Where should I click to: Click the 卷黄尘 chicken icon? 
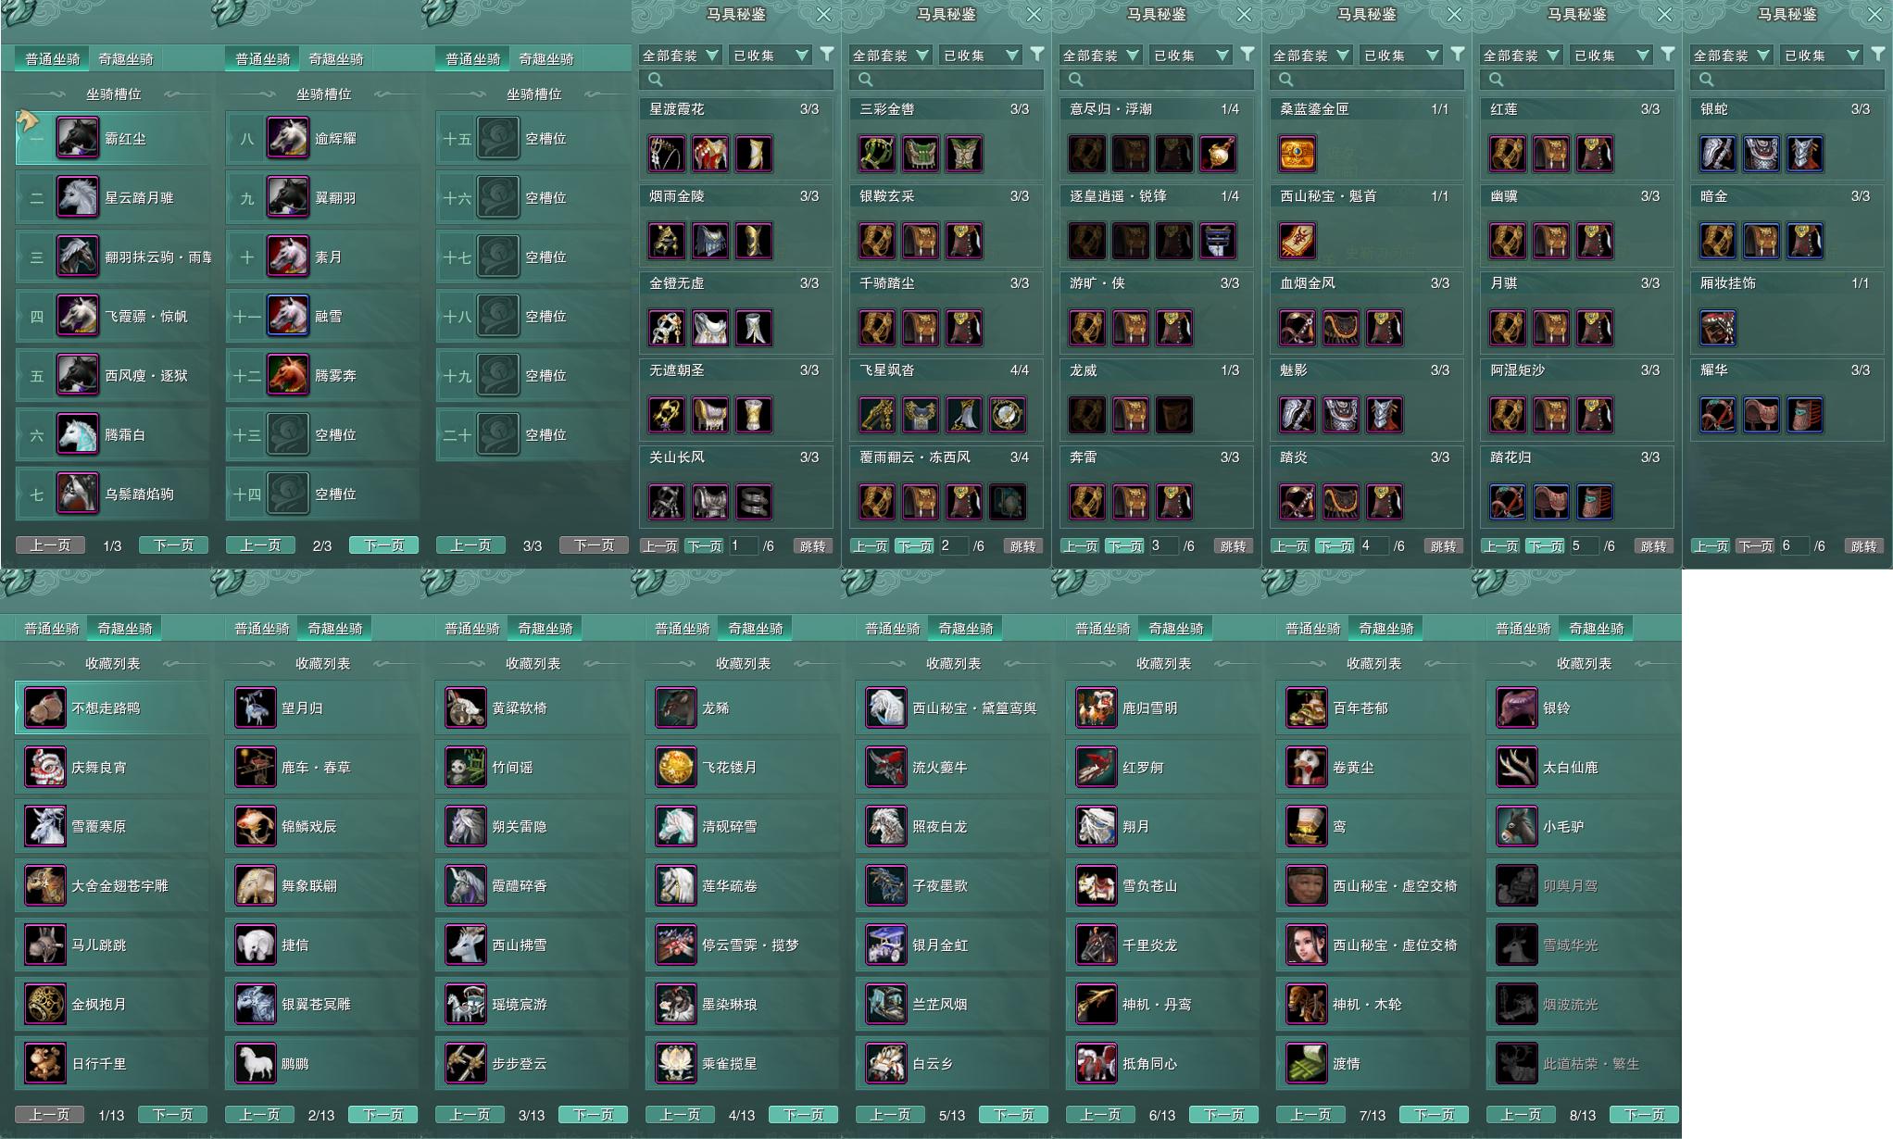click(1306, 767)
